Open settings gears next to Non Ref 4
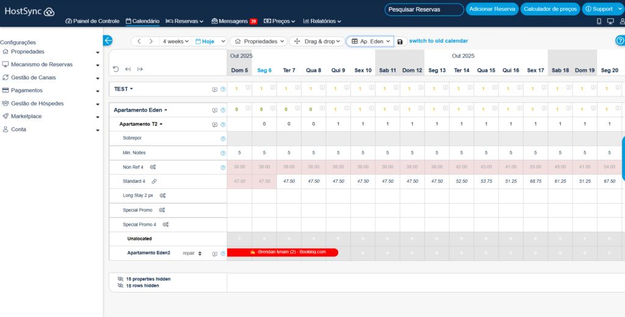Viewport: 625px width, 317px height. [x=153, y=167]
